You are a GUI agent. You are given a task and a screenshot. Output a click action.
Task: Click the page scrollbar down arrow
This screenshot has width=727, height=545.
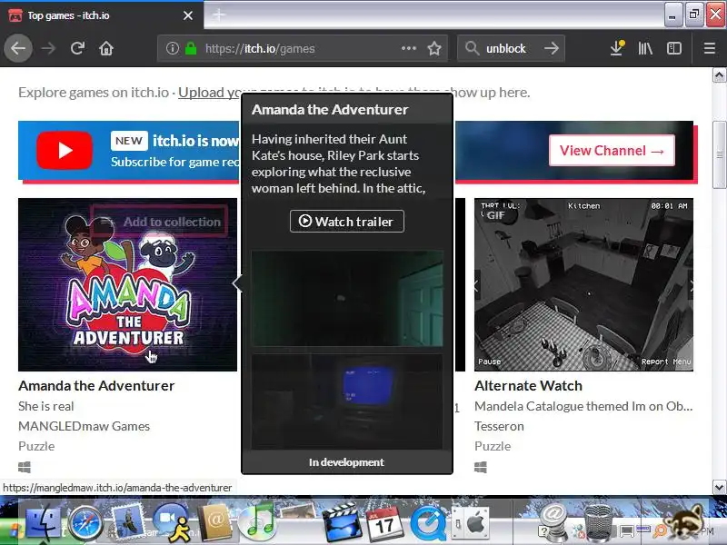[719, 487]
